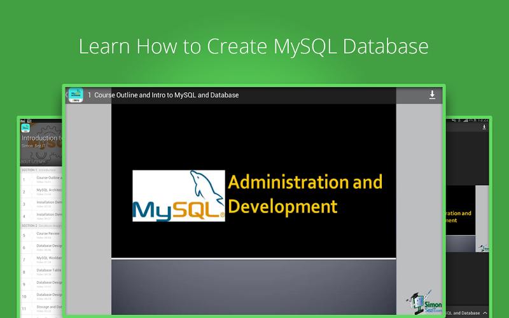Select lecture 3 Installation Demo
Viewport: 509px width, 318px height.
point(41,204)
